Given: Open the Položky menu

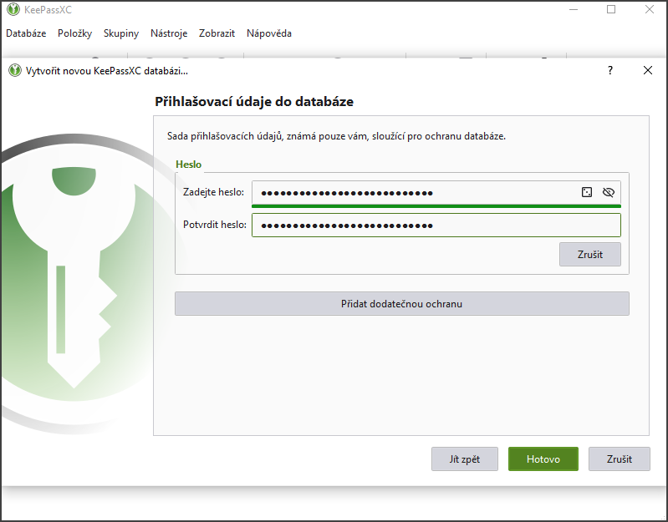Looking at the screenshot, I should 74,33.
